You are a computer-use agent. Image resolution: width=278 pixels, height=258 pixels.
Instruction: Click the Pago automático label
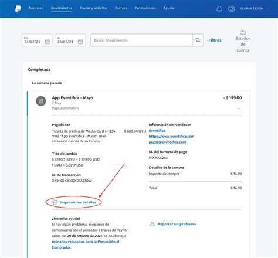(65, 108)
